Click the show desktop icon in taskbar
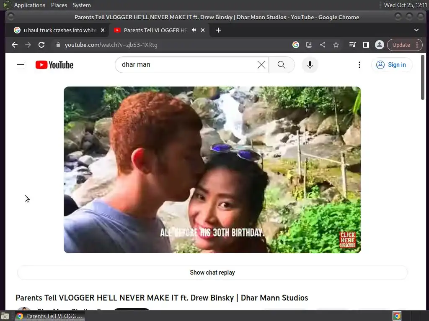Screen dimensions: 429x321 click(5, 316)
